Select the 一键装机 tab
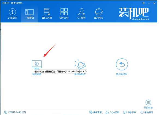 pyautogui.click(x=30, y=14)
